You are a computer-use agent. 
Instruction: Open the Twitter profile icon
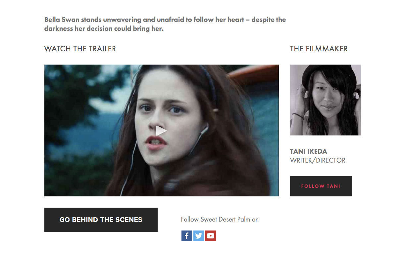199,236
